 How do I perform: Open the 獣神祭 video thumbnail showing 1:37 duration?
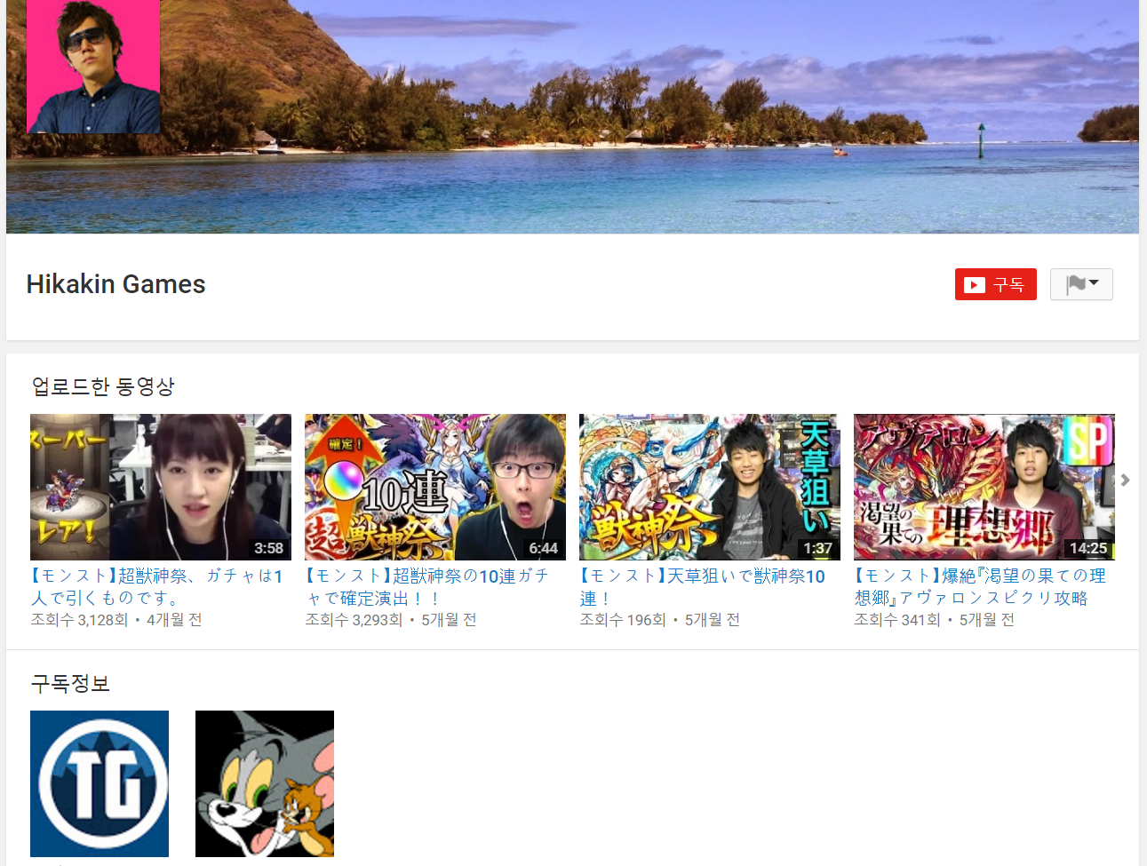coord(708,487)
